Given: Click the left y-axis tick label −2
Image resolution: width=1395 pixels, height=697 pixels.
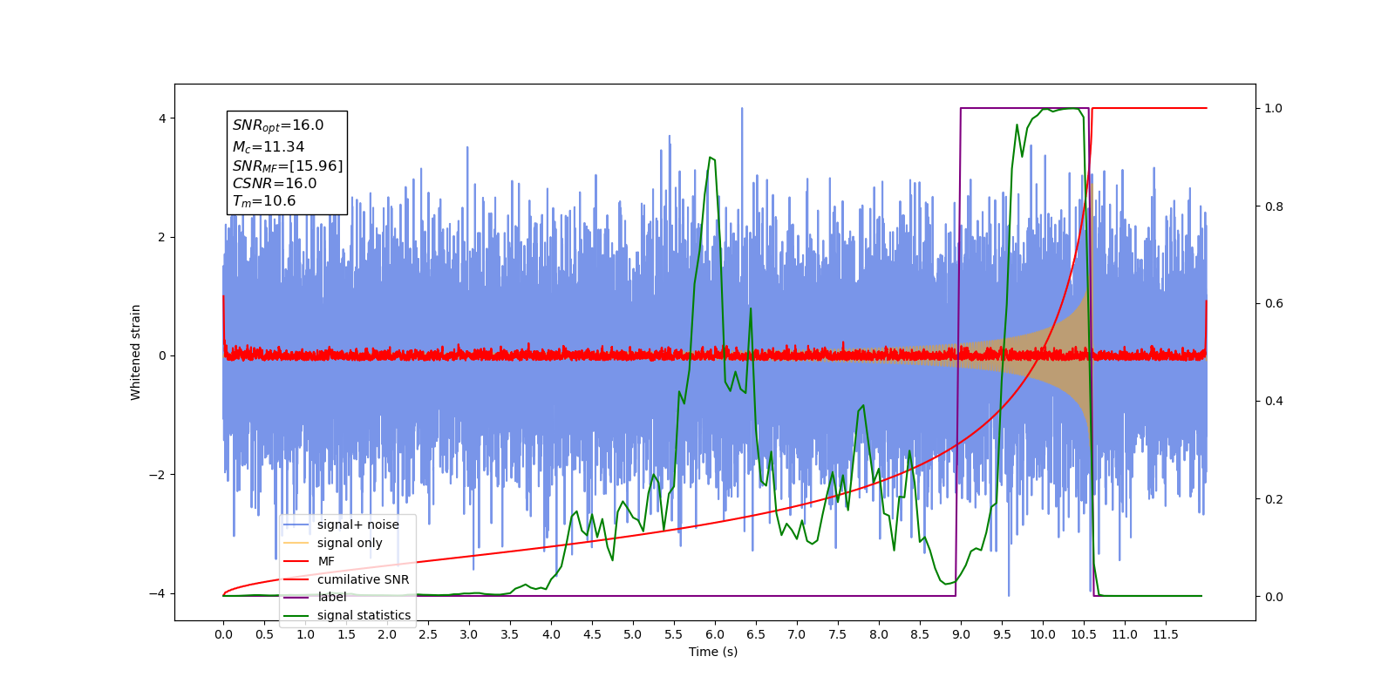Looking at the screenshot, I should tap(156, 475).
